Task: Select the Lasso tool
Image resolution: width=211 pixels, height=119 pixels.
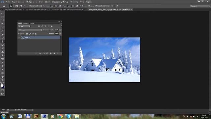Action: [2, 20]
